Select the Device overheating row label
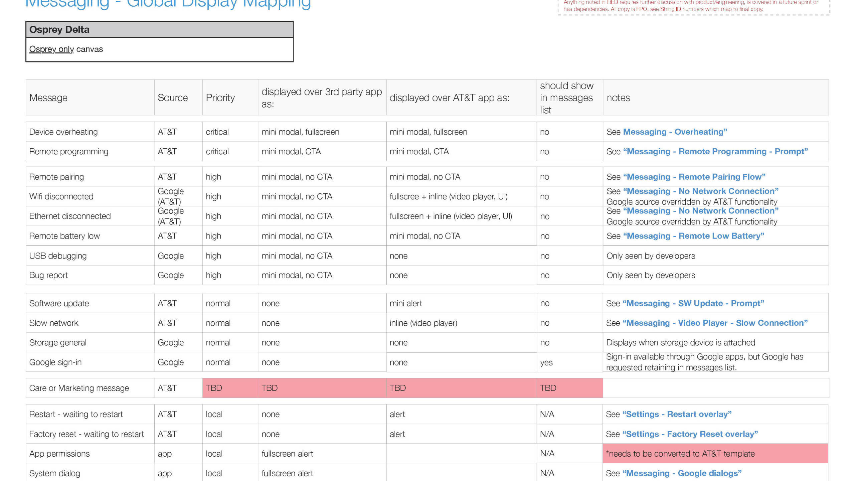The width and height of the screenshot is (855, 481). click(63, 132)
